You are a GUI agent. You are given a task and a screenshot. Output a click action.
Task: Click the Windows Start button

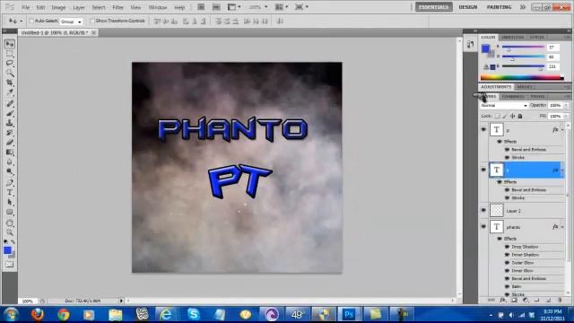click(11, 314)
